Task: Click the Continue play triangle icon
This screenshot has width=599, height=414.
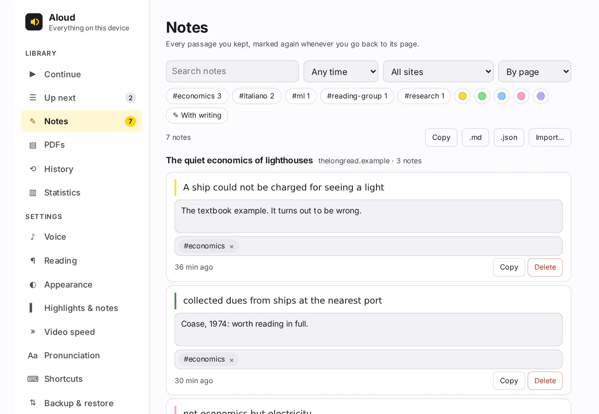Action: click(x=33, y=74)
